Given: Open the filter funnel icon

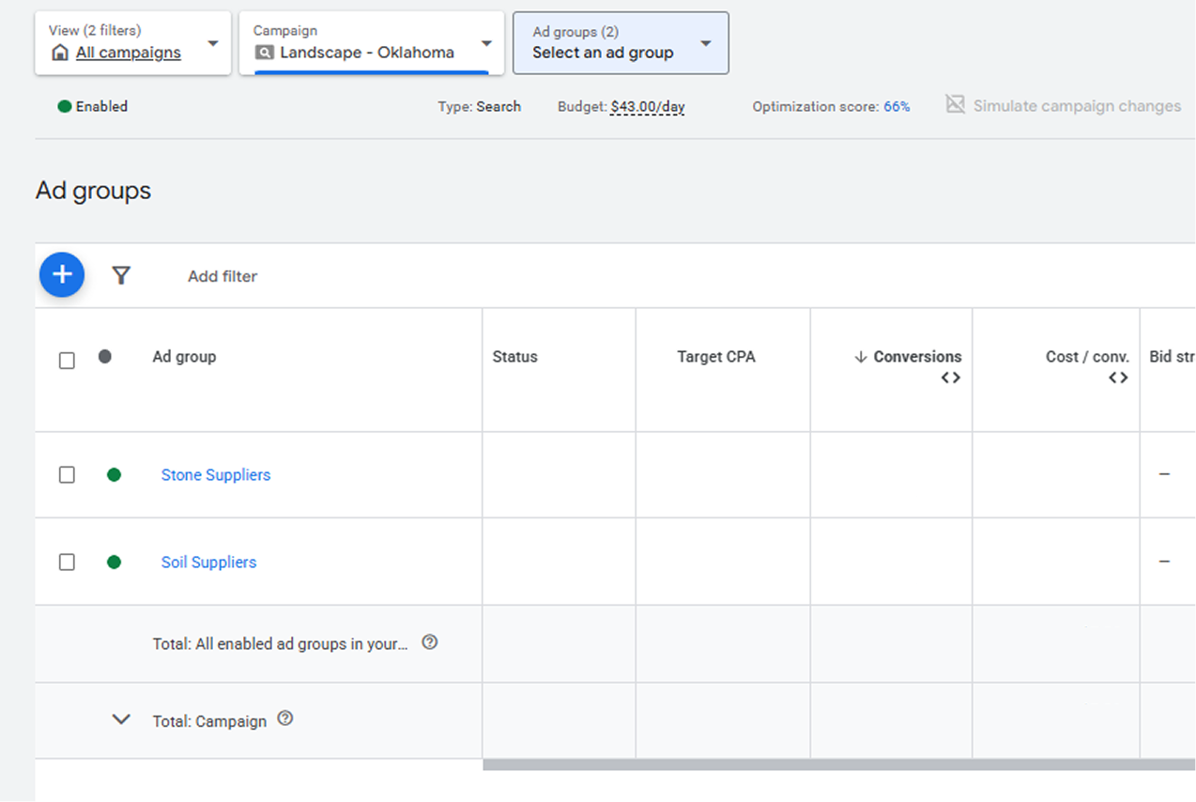Looking at the screenshot, I should pyautogui.click(x=121, y=275).
